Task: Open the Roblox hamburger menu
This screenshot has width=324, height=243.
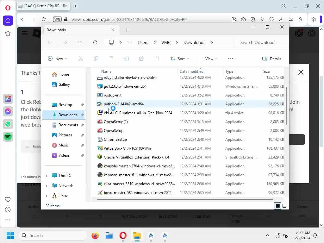Action: pyautogui.click(x=25, y=33)
